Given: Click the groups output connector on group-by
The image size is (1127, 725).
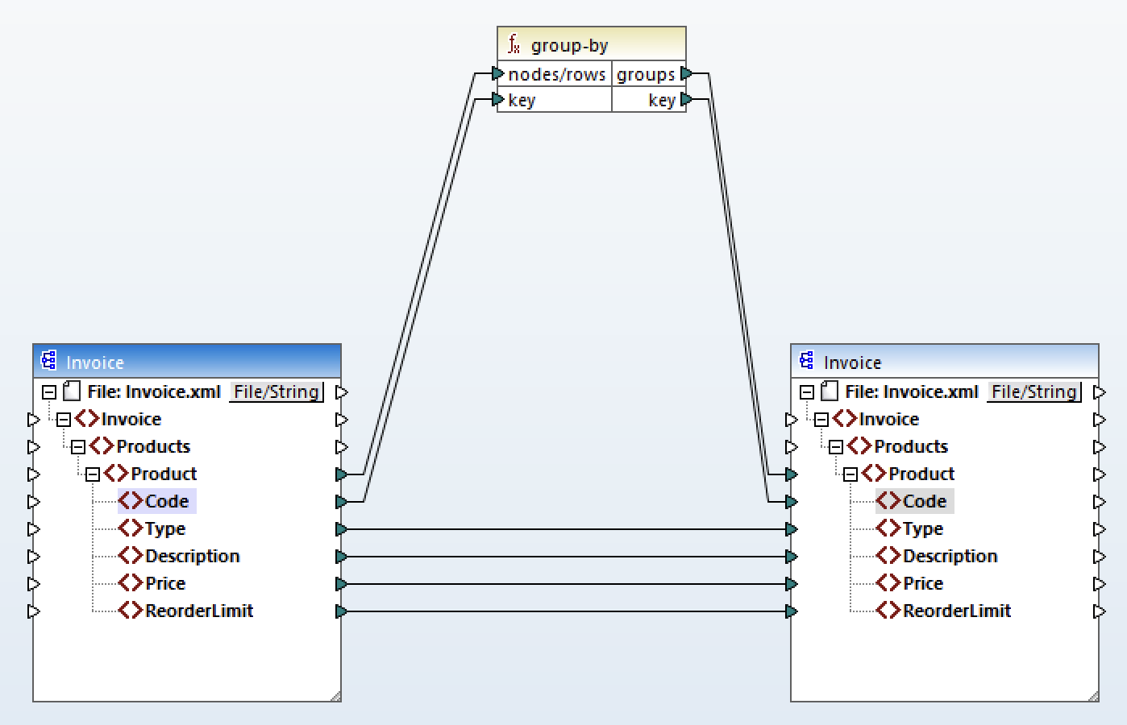Looking at the screenshot, I should point(686,74).
